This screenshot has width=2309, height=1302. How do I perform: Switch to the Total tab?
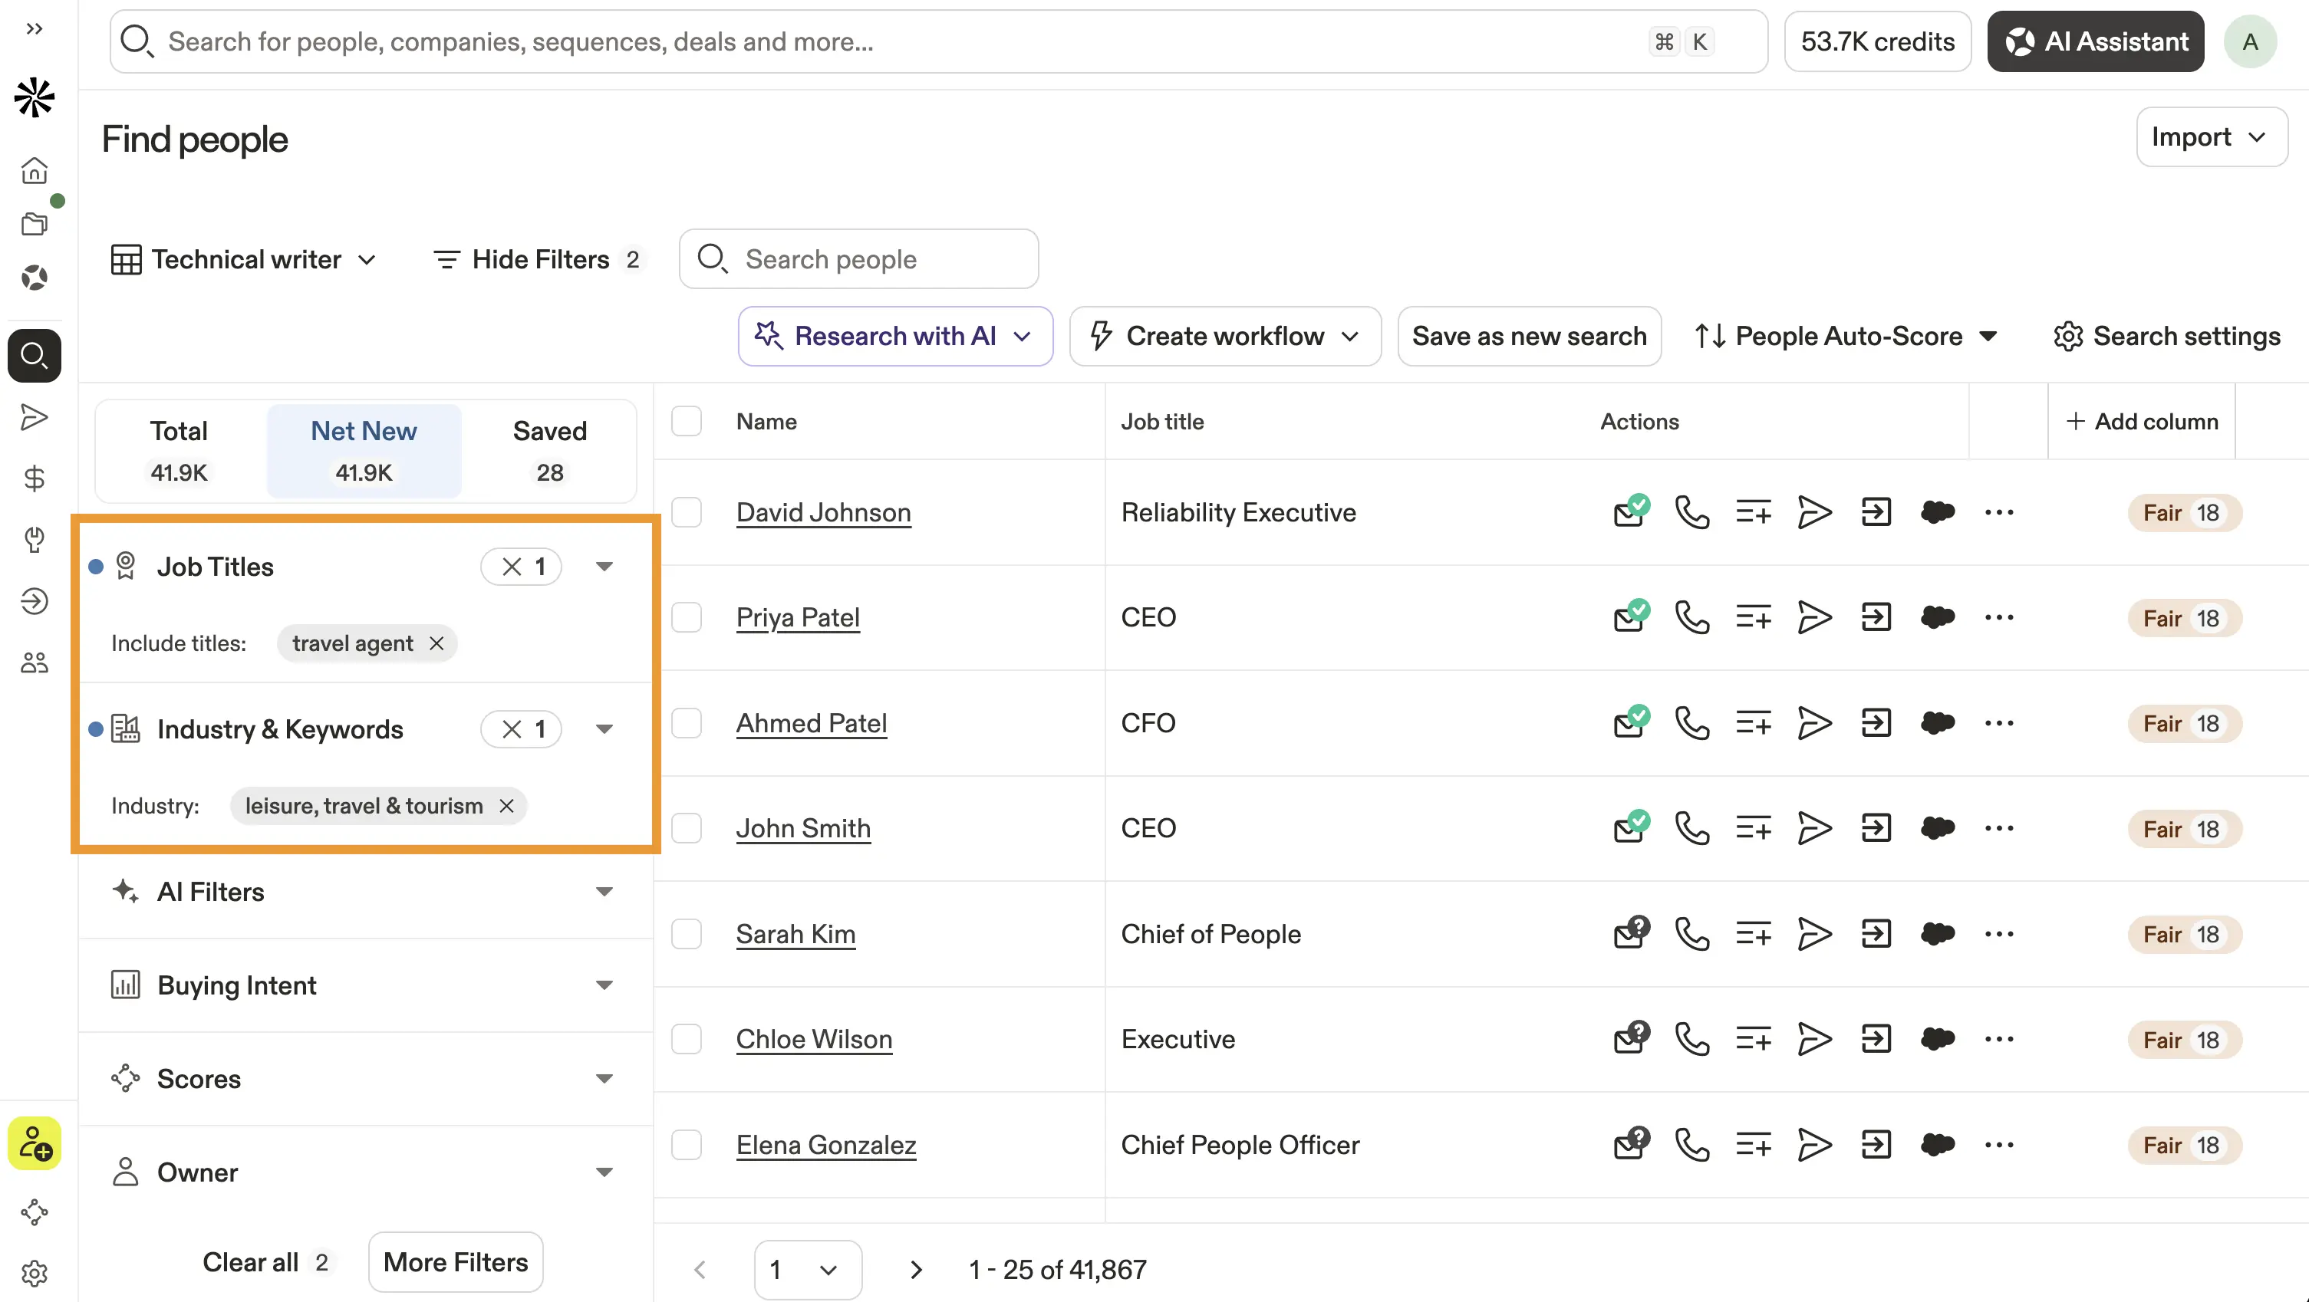coord(180,451)
